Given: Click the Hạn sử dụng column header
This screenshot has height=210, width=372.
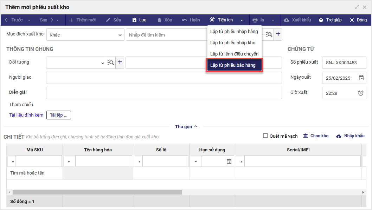Looking at the screenshot, I should pyautogui.click(x=212, y=150).
